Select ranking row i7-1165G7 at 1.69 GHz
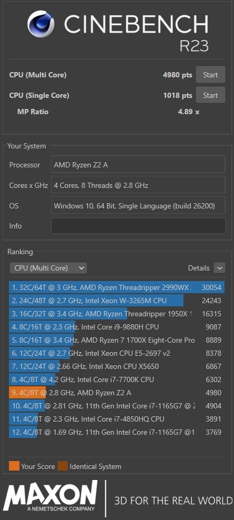234x520 pixels. (117, 432)
